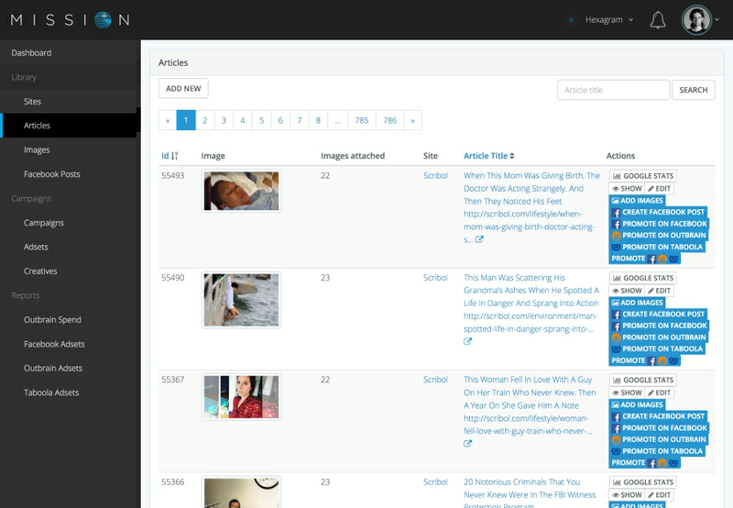Screen dimensions: 733x508
Task: Open Facebook Posts in the sidebar
Action: pyautogui.click(x=51, y=174)
